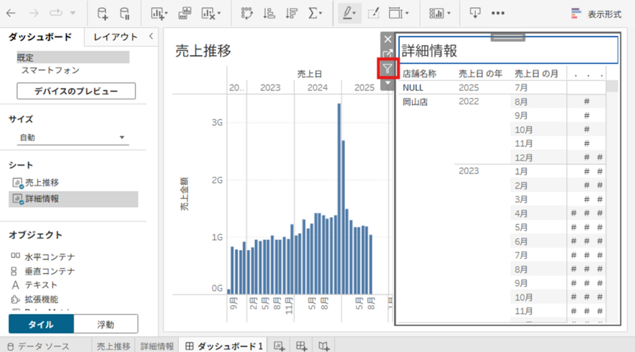Open the fit view dropdown arrow
Viewport: 635px width, 352px height.
point(407,14)
